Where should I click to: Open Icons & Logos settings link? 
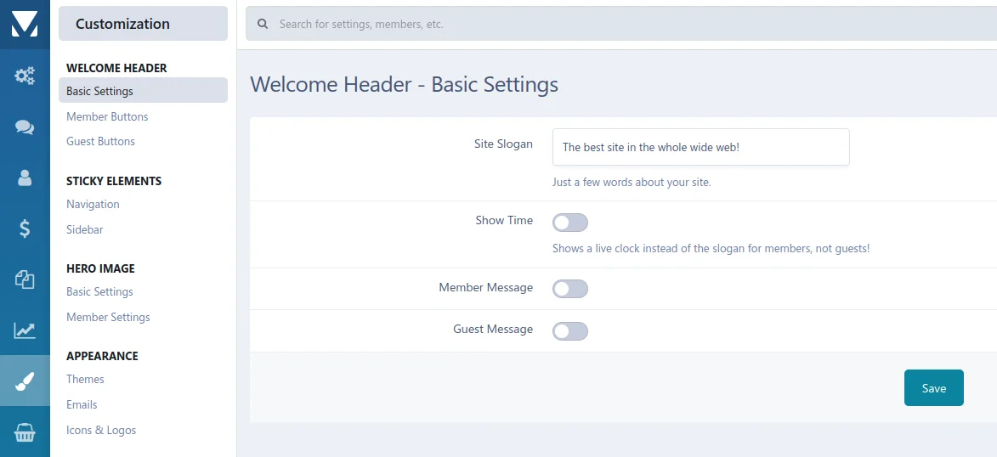[101, 430]
